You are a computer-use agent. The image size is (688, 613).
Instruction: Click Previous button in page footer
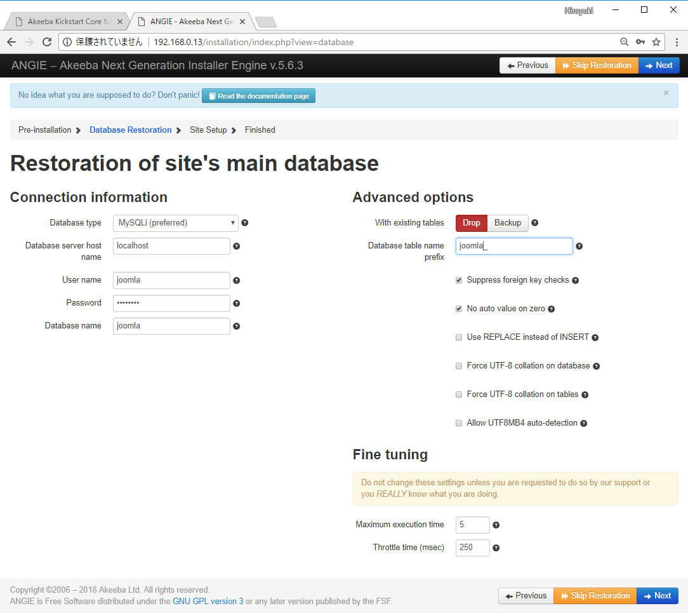pyautogui.click(x=526, y=596)
